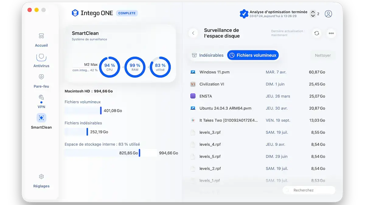Select Ubuntu 24.04.3 ARM64.pvm name

point(225,108)
